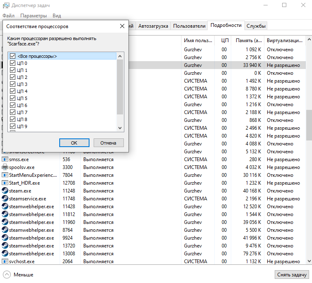Confirm affinity with the OK button

click(x=74, y=143)
